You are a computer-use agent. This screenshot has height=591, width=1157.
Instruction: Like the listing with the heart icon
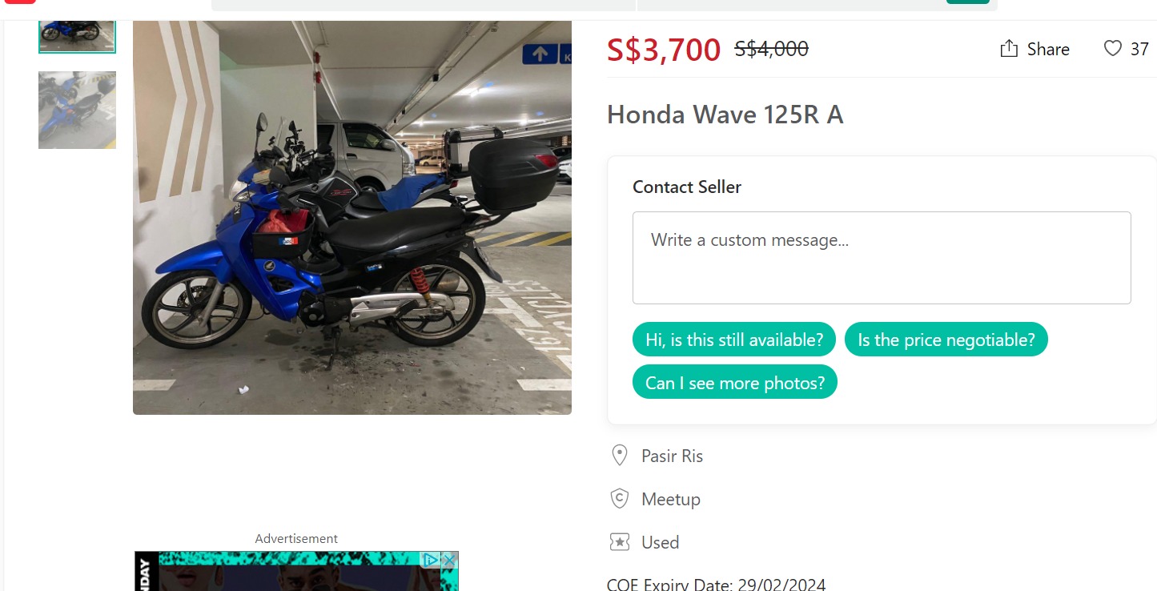[x=1113, y=49]
